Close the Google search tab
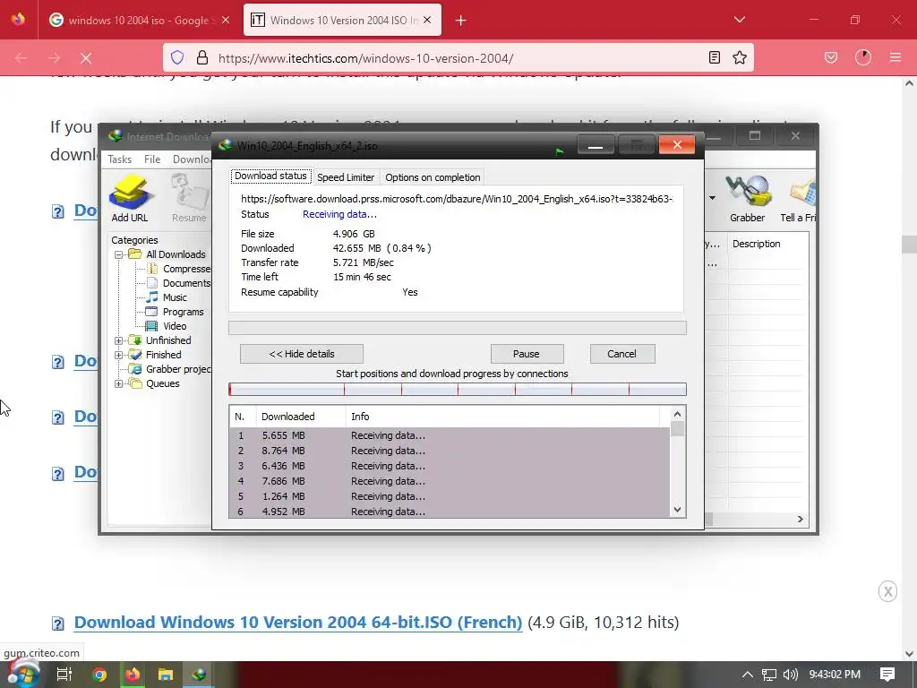The height and width of the screenshot is (688, 917). (x=226, y=20)
